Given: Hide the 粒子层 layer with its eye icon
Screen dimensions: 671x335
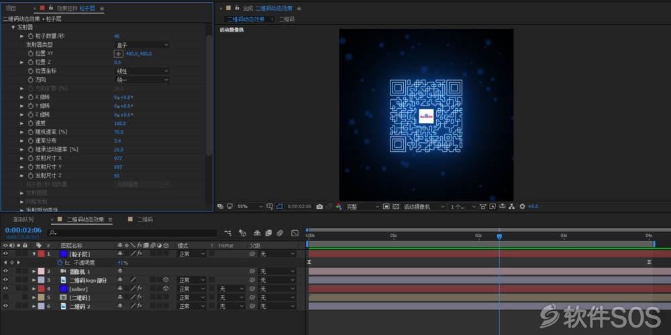Looking at the screenshot, I should [5, 254].
